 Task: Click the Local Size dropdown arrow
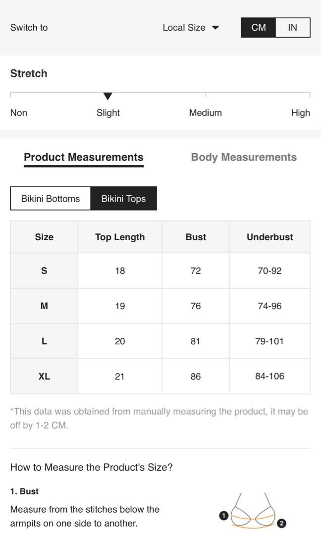[215, 28]
